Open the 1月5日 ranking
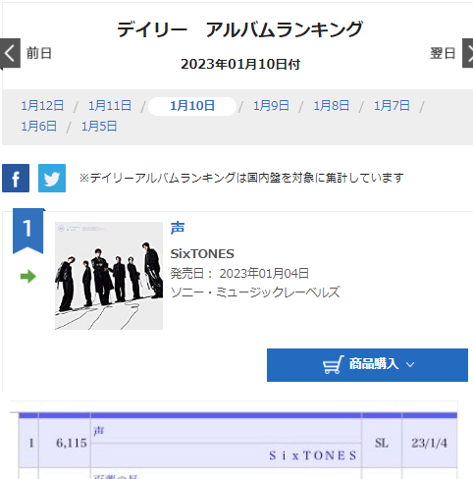473x479 pixels. pyautogui.click(x=99, y=127)
